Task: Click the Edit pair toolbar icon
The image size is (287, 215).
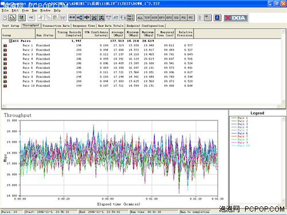Action: (116, 18)
